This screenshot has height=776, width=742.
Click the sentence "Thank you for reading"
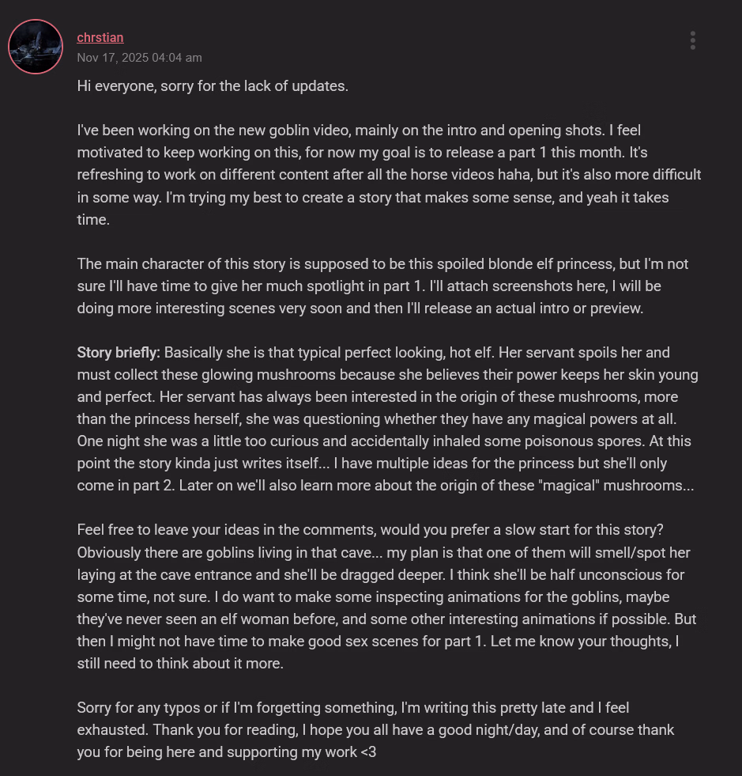223,729
